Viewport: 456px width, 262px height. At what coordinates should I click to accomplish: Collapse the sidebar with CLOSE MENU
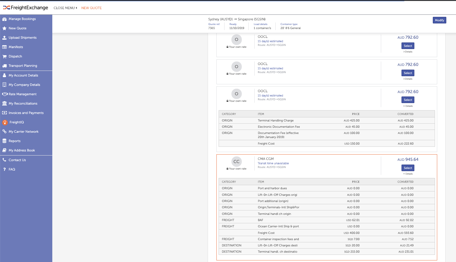[x=65, y=8]
